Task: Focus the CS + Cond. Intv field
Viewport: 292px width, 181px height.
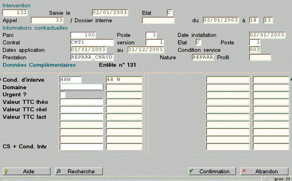Action: pos(81,147)
